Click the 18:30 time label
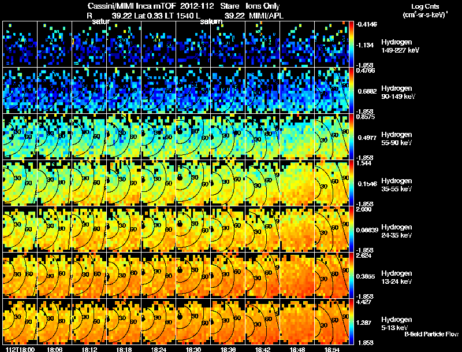This screenshot has width=462, height=352. [x=193, y=349]
